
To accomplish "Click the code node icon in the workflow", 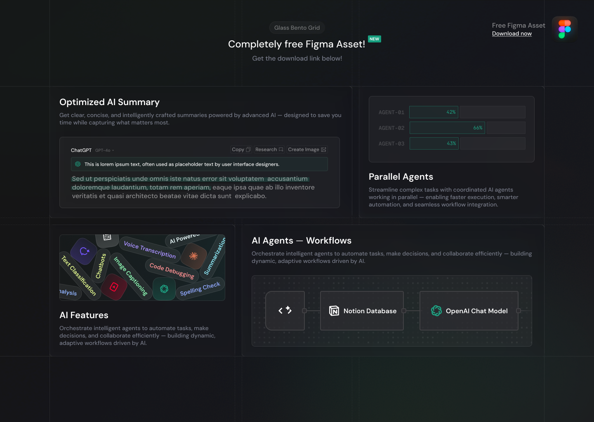I will pyautogui.click(x=285, y=311).
